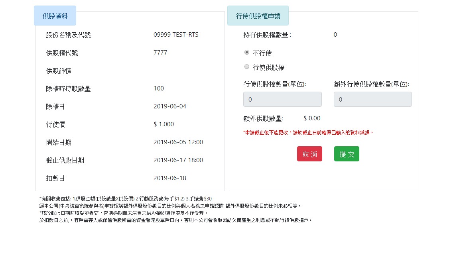The height and width of the screenshot is (259, 453).
Task: Click the 有關收費包括 fee footnote line
Action: [126, 199]
